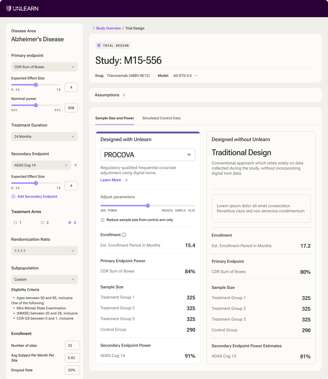
Task: Click the 17.2 enrollment period value
Action: pos(305,246)
